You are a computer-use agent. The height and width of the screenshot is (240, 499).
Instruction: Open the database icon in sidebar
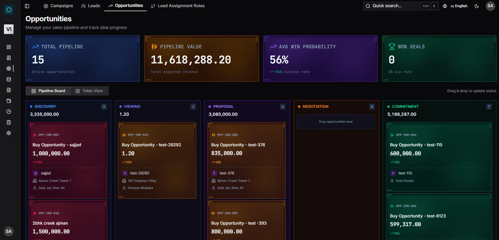tap(9, 79)
